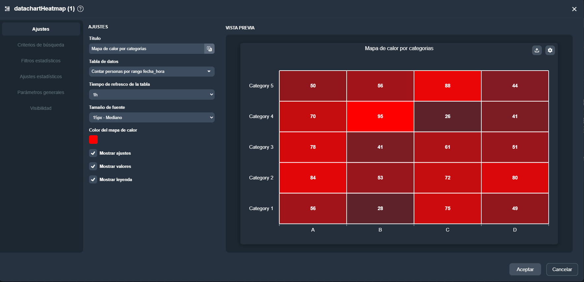Click the Aceptar button
The height and width of the screenshot is (282, 584).
pyautogui.click(x=525, y=269)
